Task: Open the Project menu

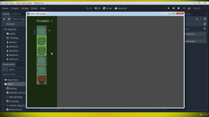Action: [15, 8]
